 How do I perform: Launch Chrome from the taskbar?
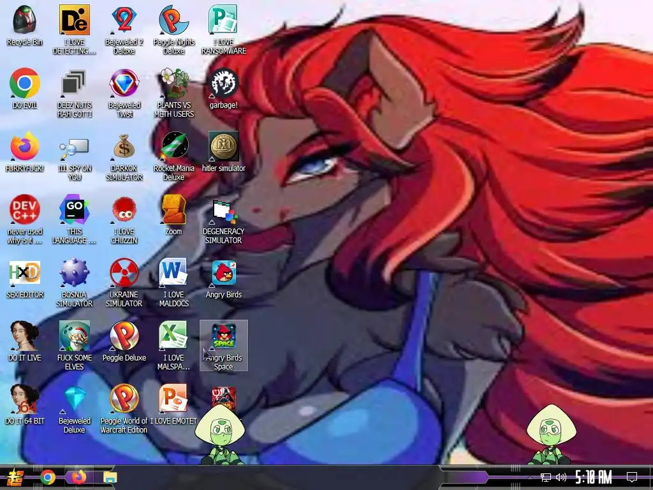tap(48, 477)
